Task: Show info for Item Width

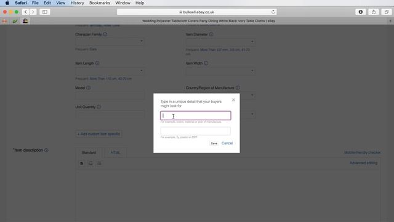Action: pos(206,63)
